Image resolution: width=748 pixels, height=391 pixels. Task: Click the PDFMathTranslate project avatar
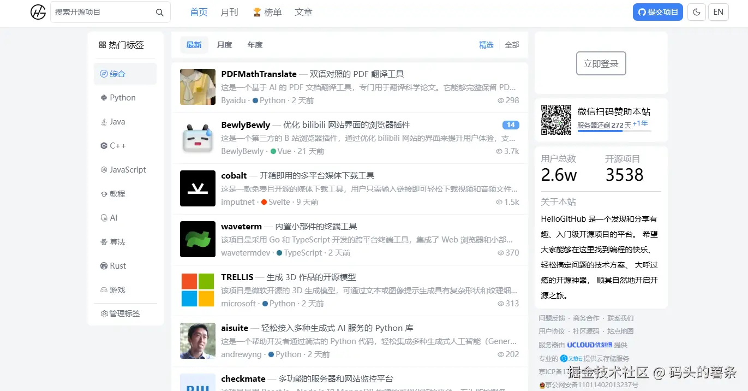click(x=198, y=87)
